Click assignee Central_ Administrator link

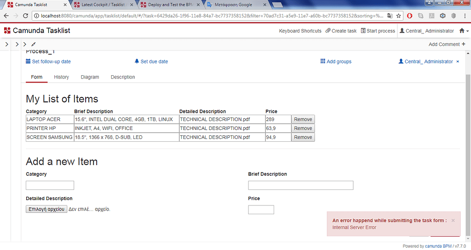click(425, 61)
